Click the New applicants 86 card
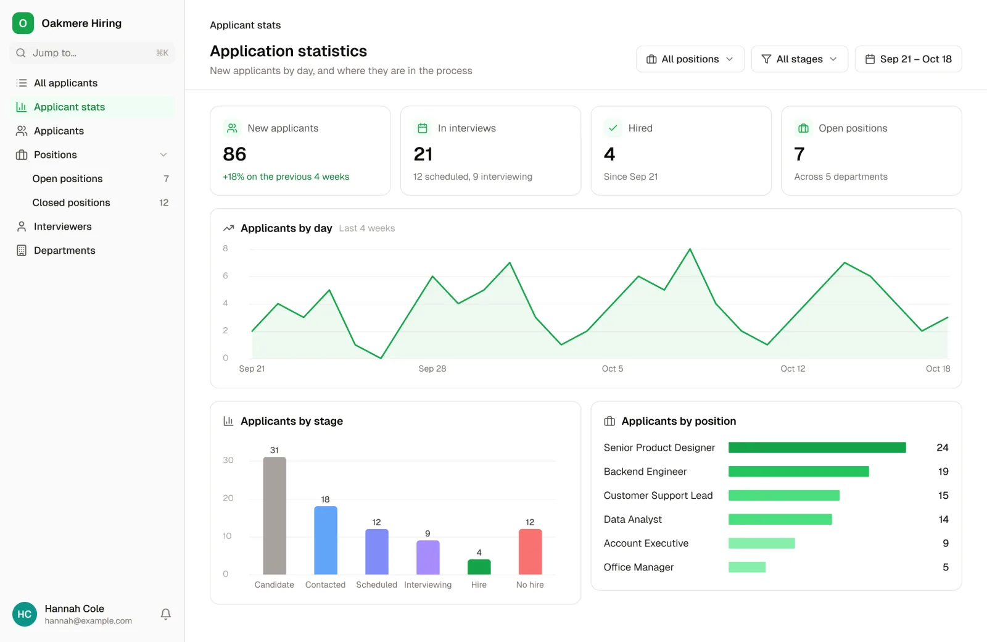 (x=300, y=151)
